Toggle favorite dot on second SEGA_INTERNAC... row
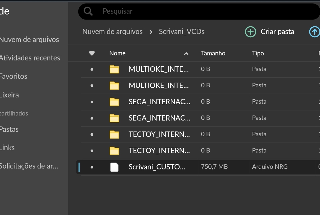The width and height of the screenshot is (320, 215). click(92, 118)
